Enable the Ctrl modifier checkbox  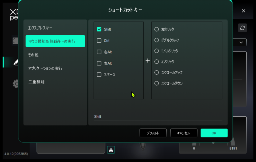99,40
